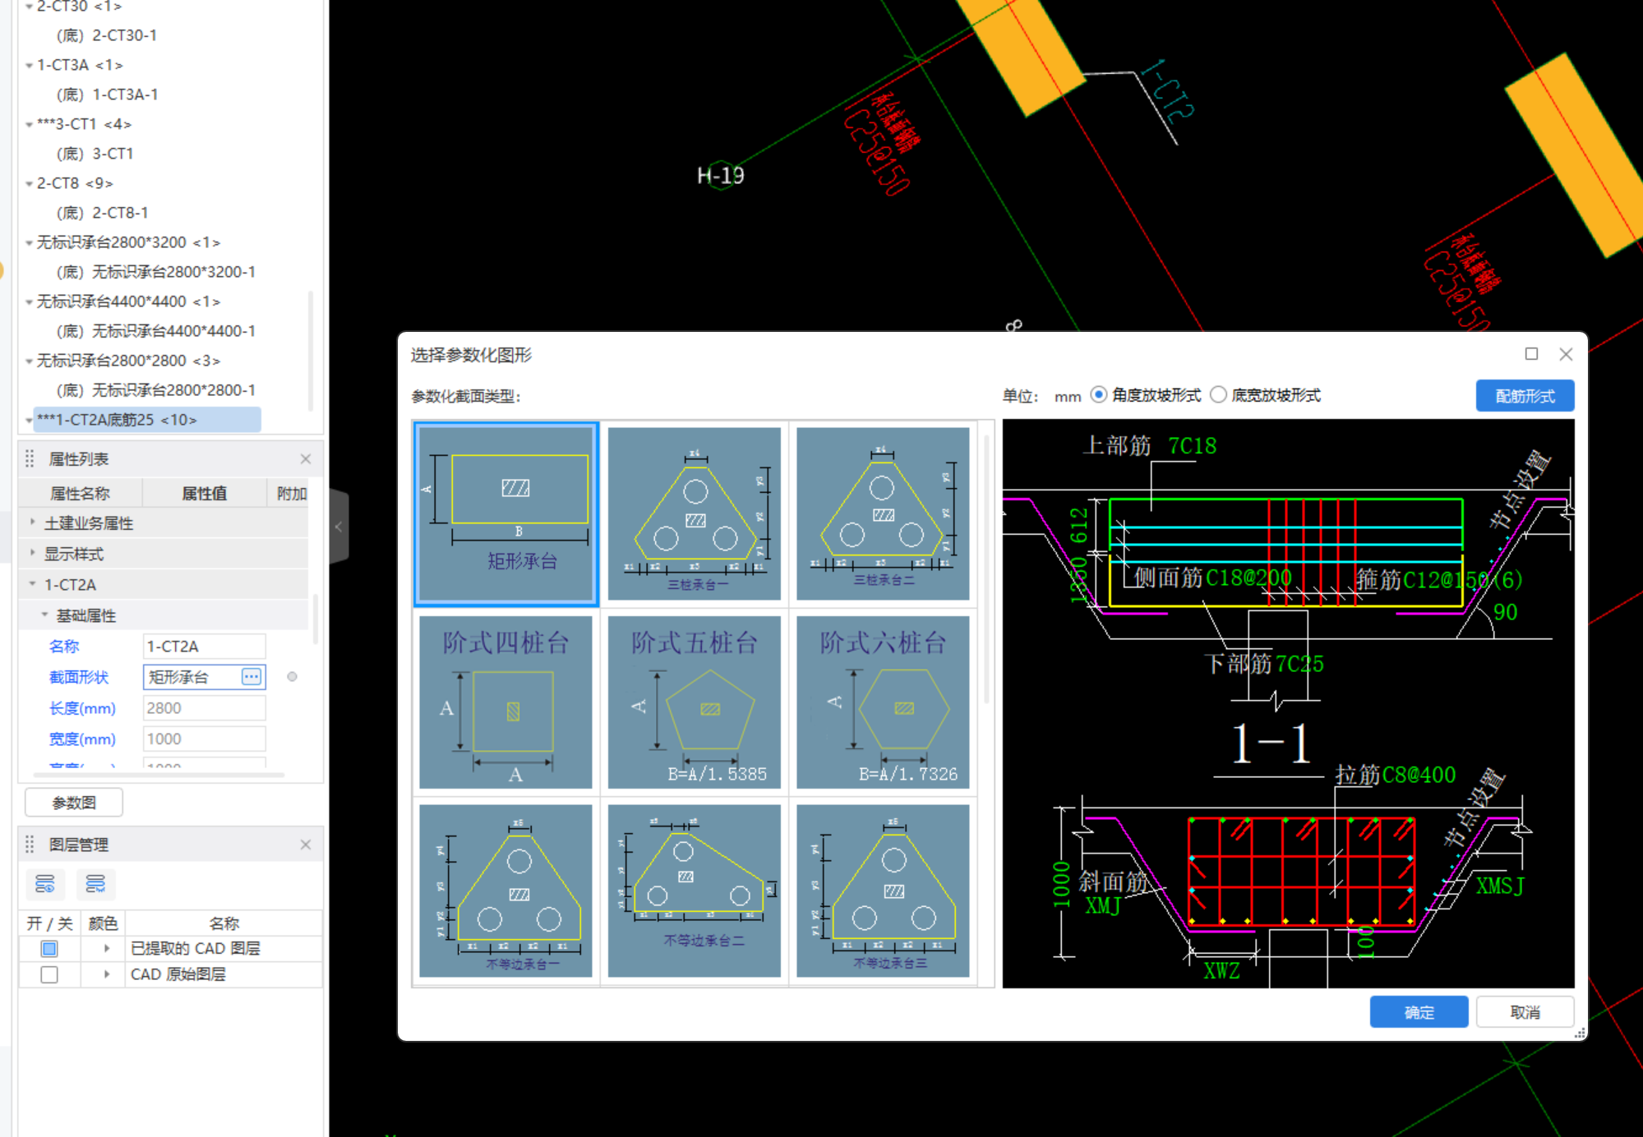The width and height of the screenshot is (1643, 1137).
Task: Open the 截面形状 ellipsis selector
Action: click(x=252, y=677)
